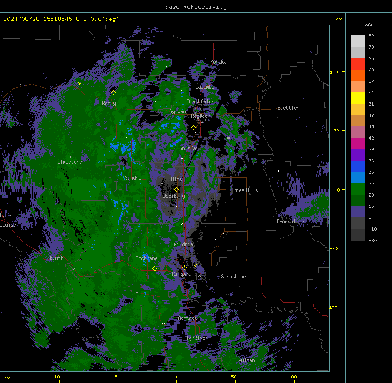Click the white plus marker north of Drumheller

[278, 171]
